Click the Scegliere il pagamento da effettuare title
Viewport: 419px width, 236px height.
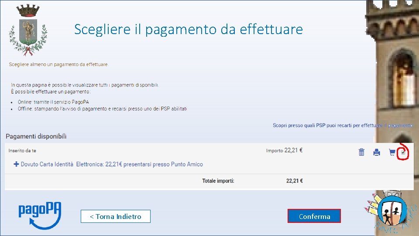pyautogui.click(x=189, y=29)
